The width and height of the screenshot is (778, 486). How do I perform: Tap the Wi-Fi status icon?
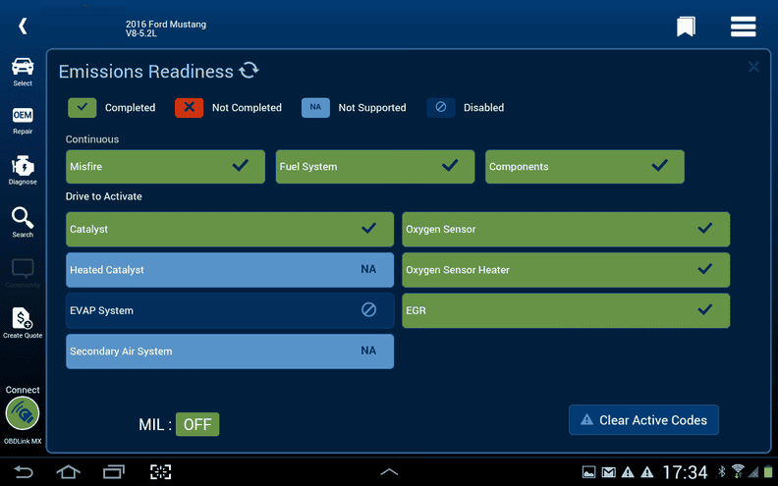click(x=738, y=471)
